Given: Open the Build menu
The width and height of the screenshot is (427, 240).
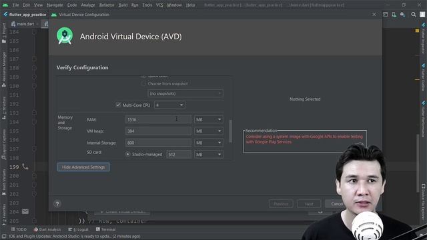Looking at the screenshot, I should tap(123, 5).
